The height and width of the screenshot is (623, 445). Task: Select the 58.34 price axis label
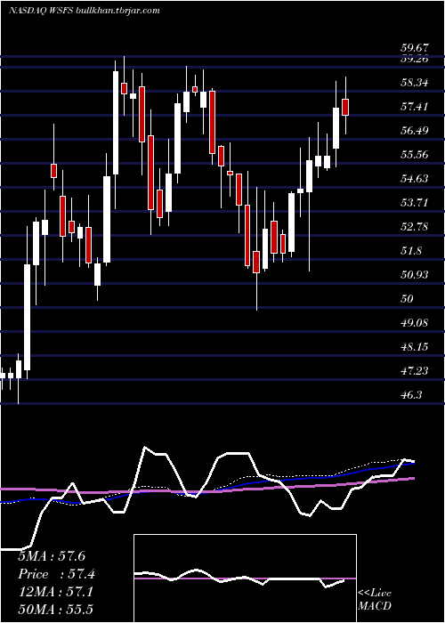click(415, 83)
